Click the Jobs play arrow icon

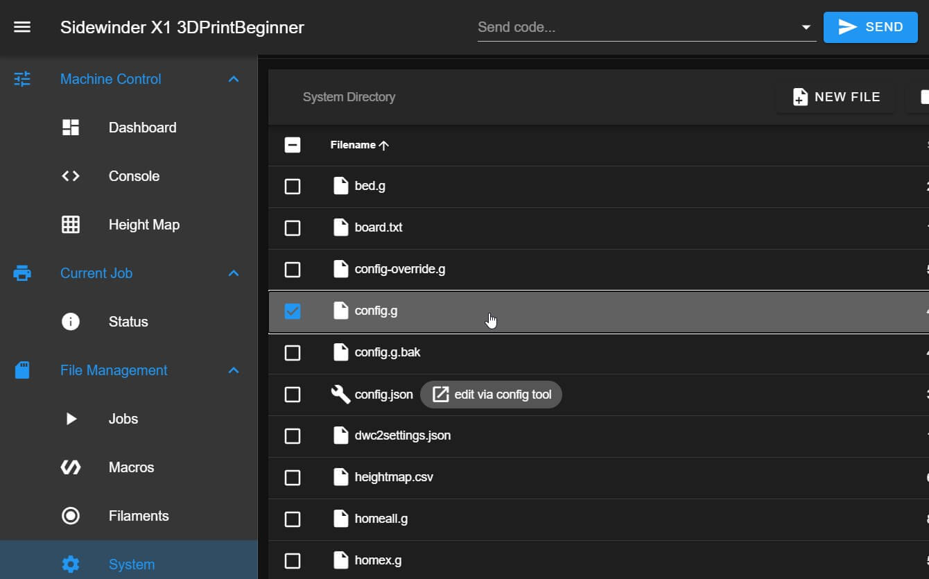click(x=71, y=419)
